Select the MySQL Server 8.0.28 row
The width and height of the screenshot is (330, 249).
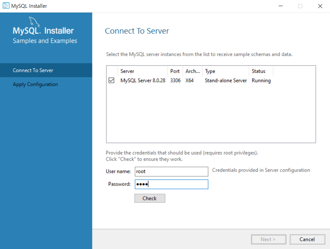tap(143, 80)
